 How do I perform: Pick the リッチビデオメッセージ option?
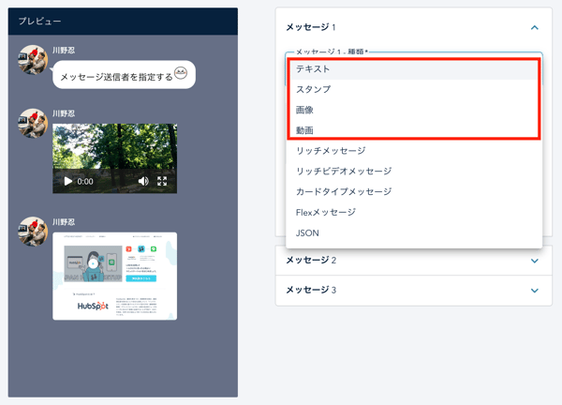point(343,172)
